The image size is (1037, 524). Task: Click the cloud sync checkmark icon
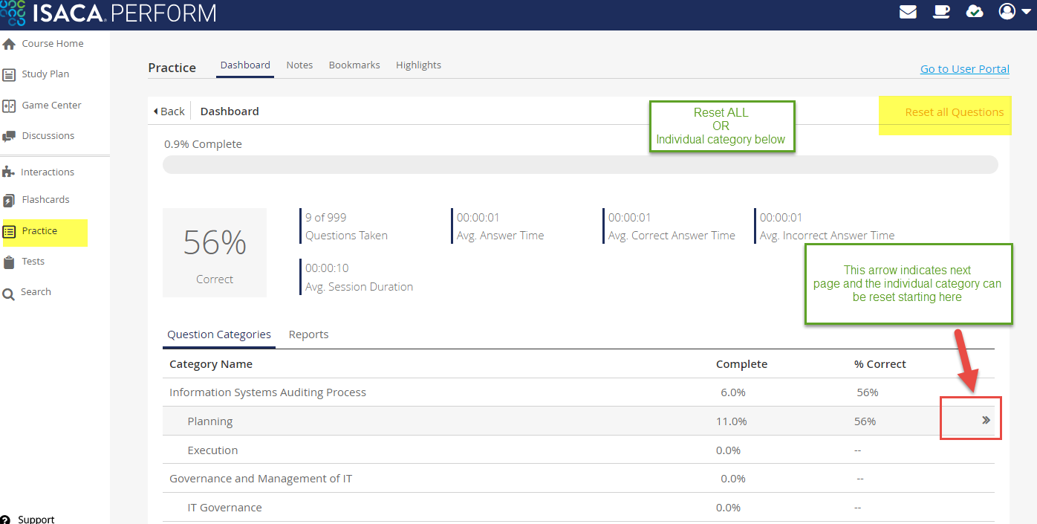click(974, 12)
